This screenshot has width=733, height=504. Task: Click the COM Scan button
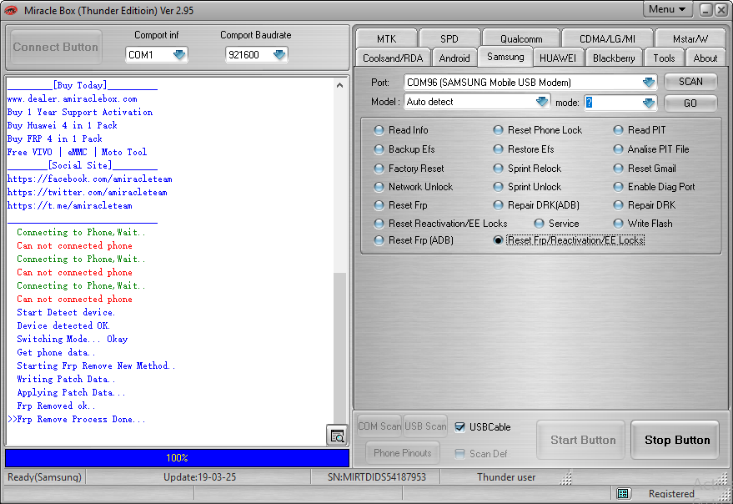[x=379, y=426]
